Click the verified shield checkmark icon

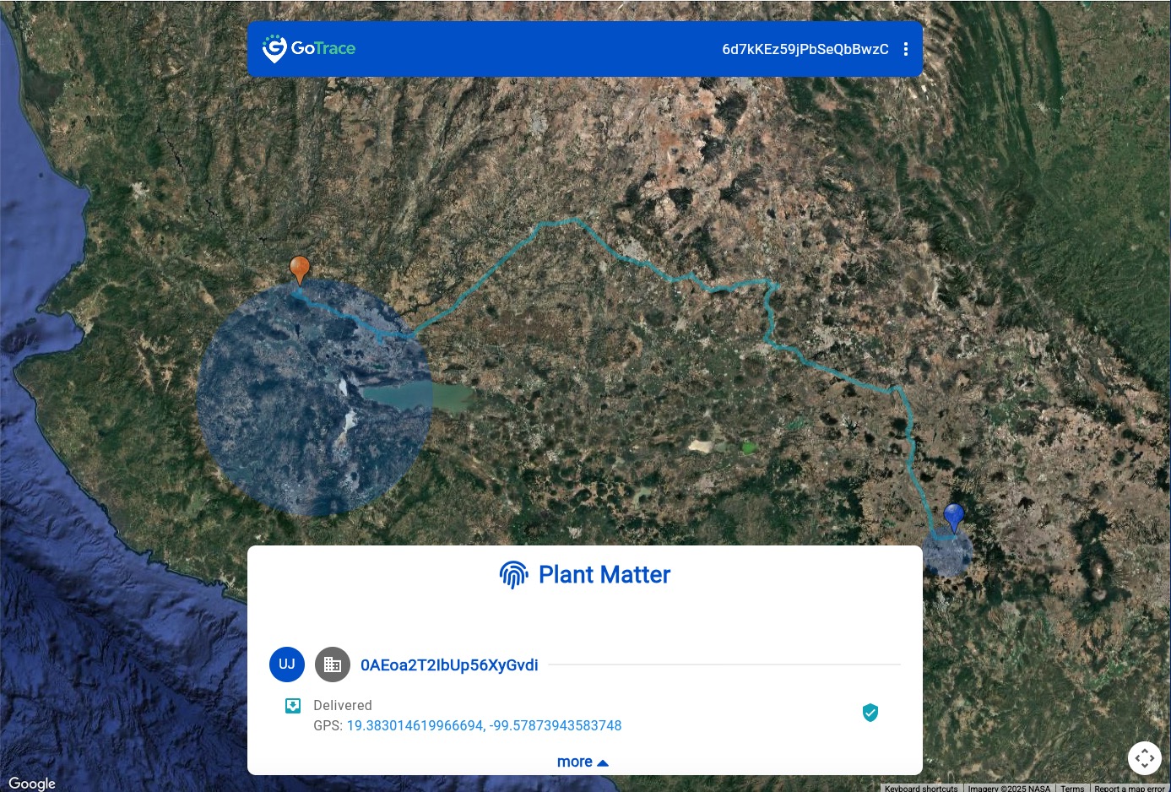click(x=870, y=713)
